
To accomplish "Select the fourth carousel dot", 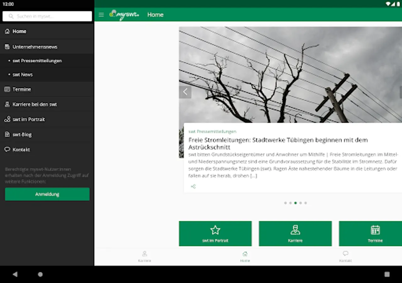I will [301, 203].
